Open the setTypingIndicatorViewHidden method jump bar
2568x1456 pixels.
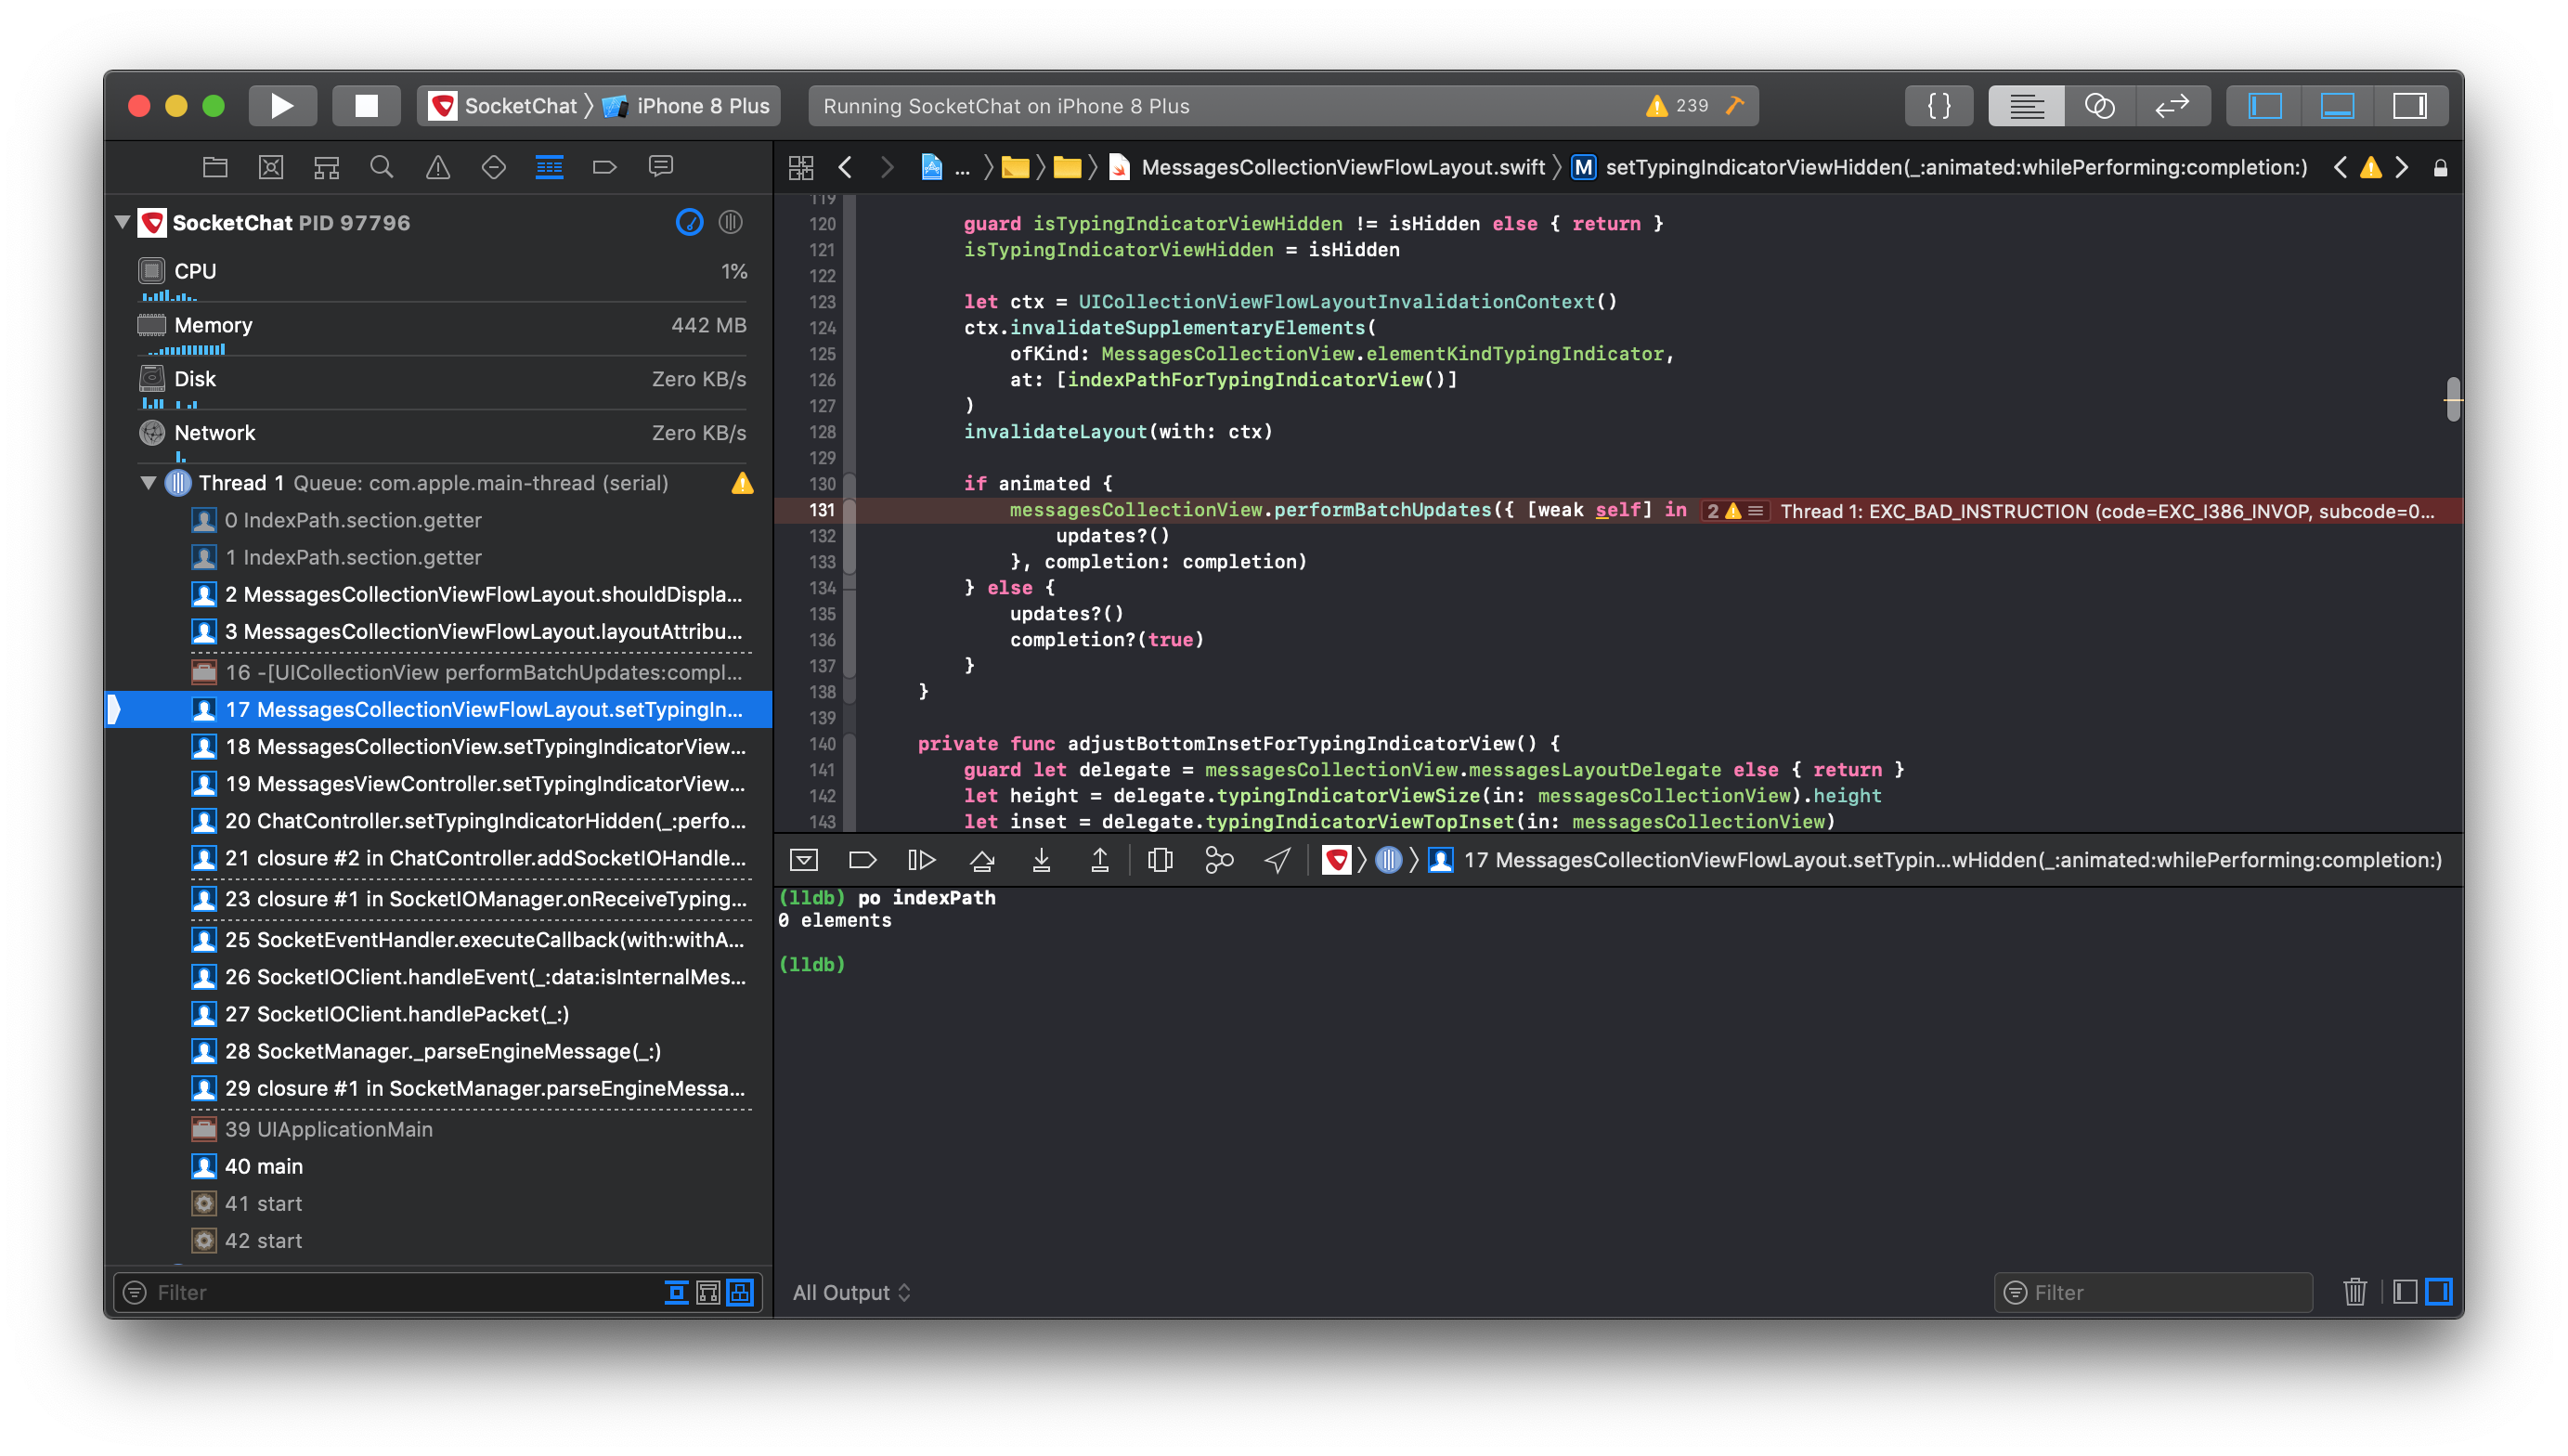pyautogui.click(x=1939, y=167)
